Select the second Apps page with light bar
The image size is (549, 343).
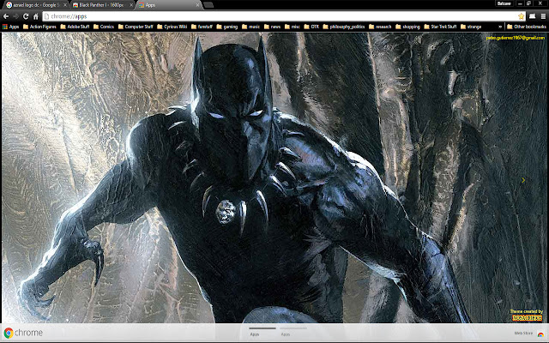click(293, 332)
